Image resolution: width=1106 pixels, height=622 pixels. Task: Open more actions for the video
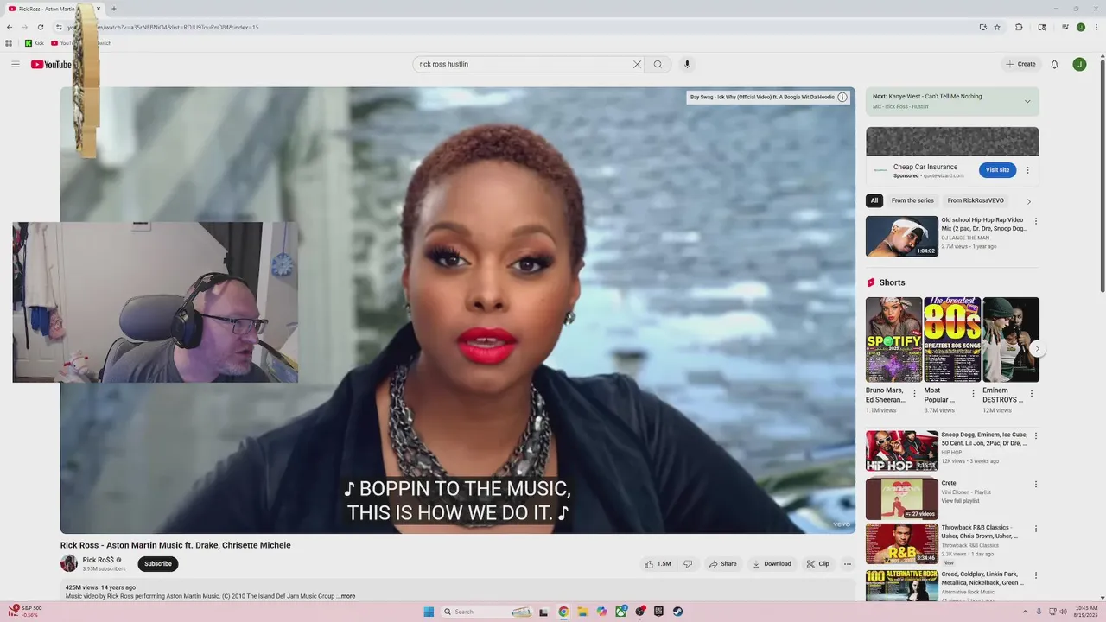point(848,564)
